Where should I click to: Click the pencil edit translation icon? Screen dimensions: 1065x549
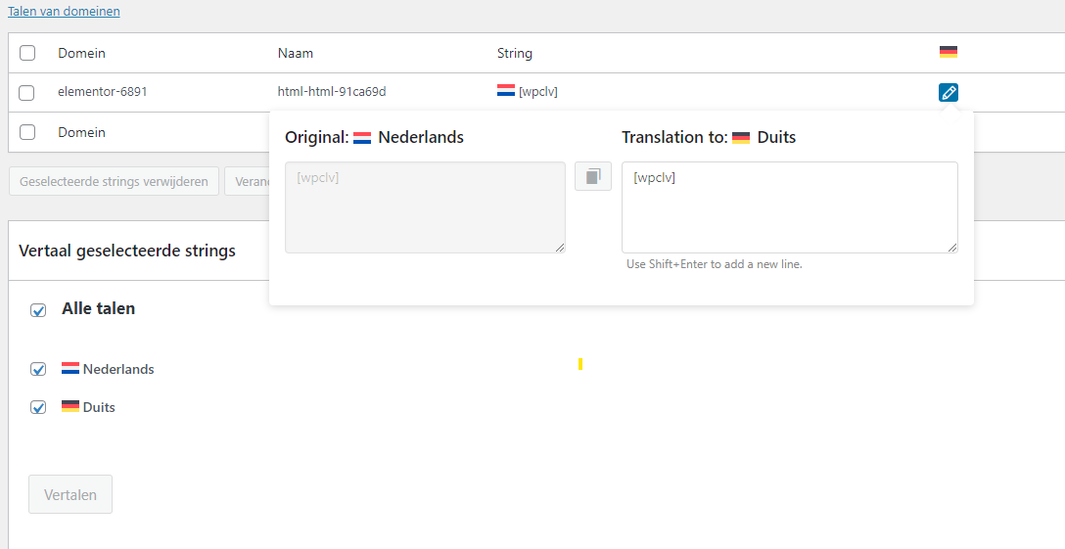948,93
